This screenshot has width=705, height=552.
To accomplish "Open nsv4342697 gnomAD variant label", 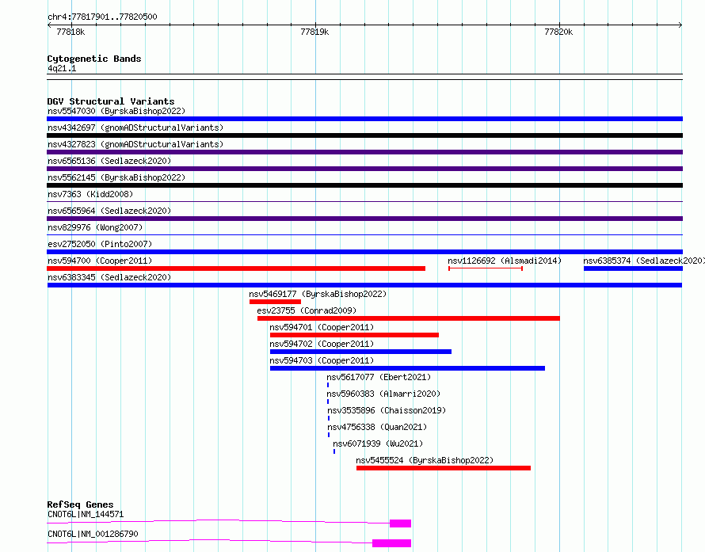I will tap(135, 128).
